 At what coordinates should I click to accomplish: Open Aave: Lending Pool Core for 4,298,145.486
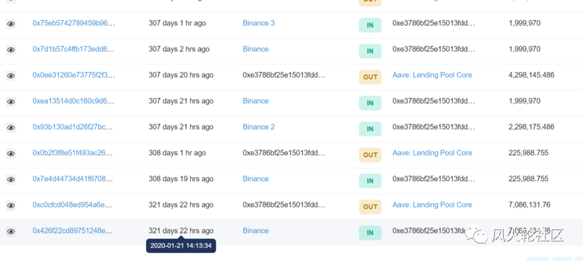point(432,75)
